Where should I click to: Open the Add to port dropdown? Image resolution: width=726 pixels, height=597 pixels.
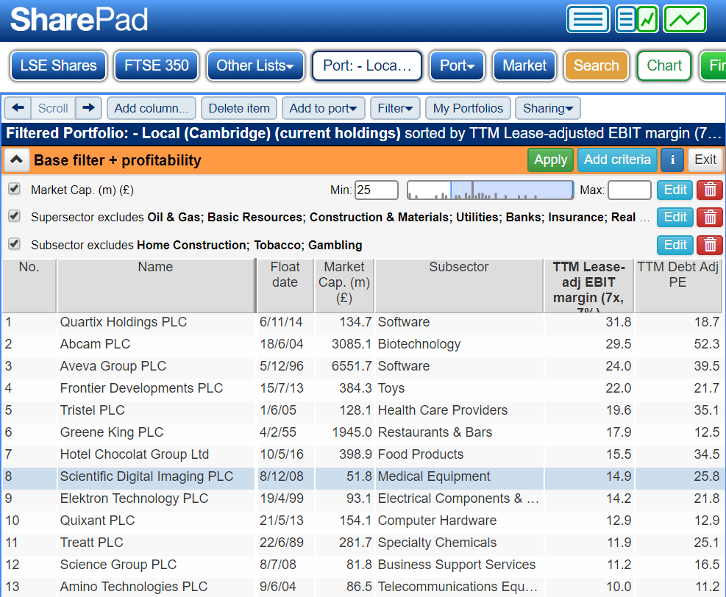323,108
